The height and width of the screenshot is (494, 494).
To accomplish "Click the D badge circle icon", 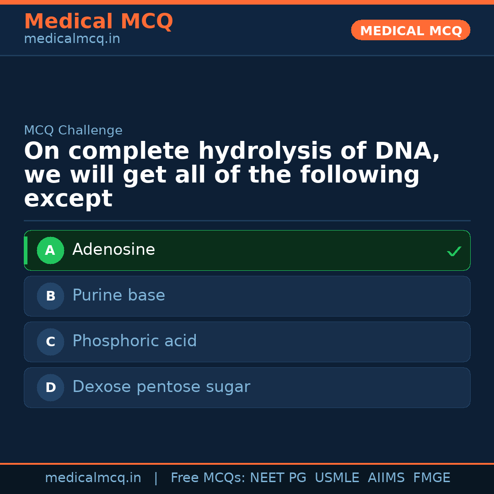I will coord(50,387).
